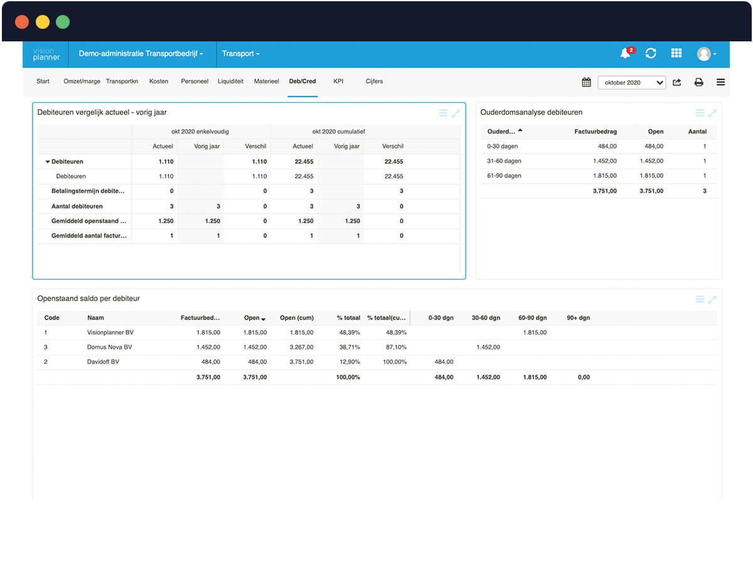Viewport: 753px width, 564px height.
Task: Open the apps grid icon
Action: coord(676,53)
